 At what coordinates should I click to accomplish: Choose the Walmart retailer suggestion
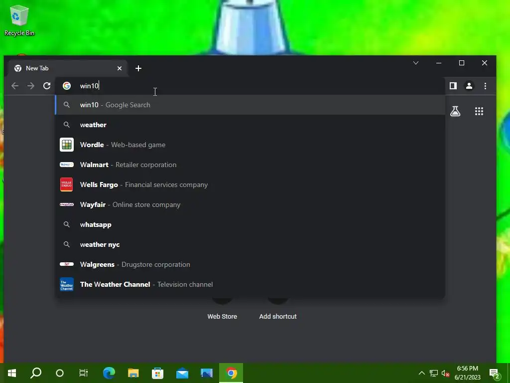(250, 165)
